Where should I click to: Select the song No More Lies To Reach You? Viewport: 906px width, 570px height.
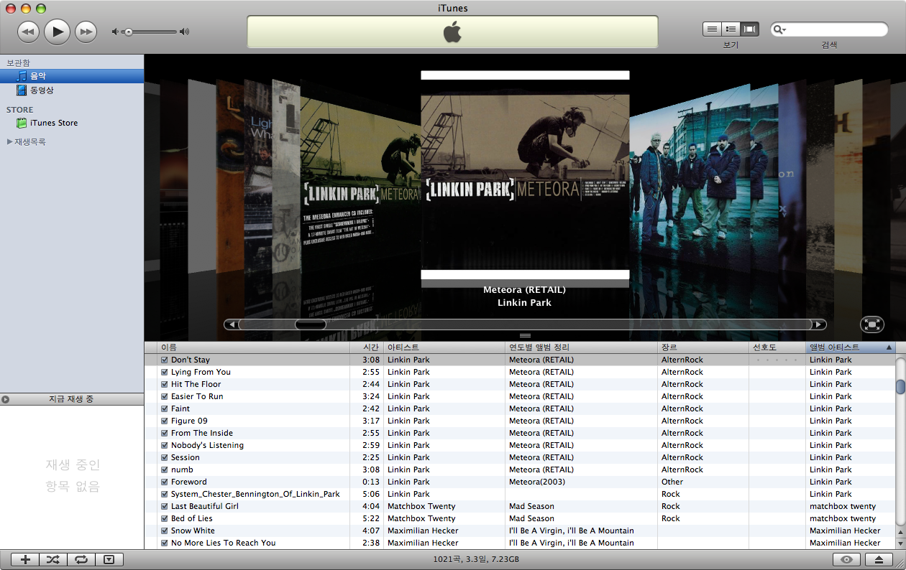coord(224,543)
